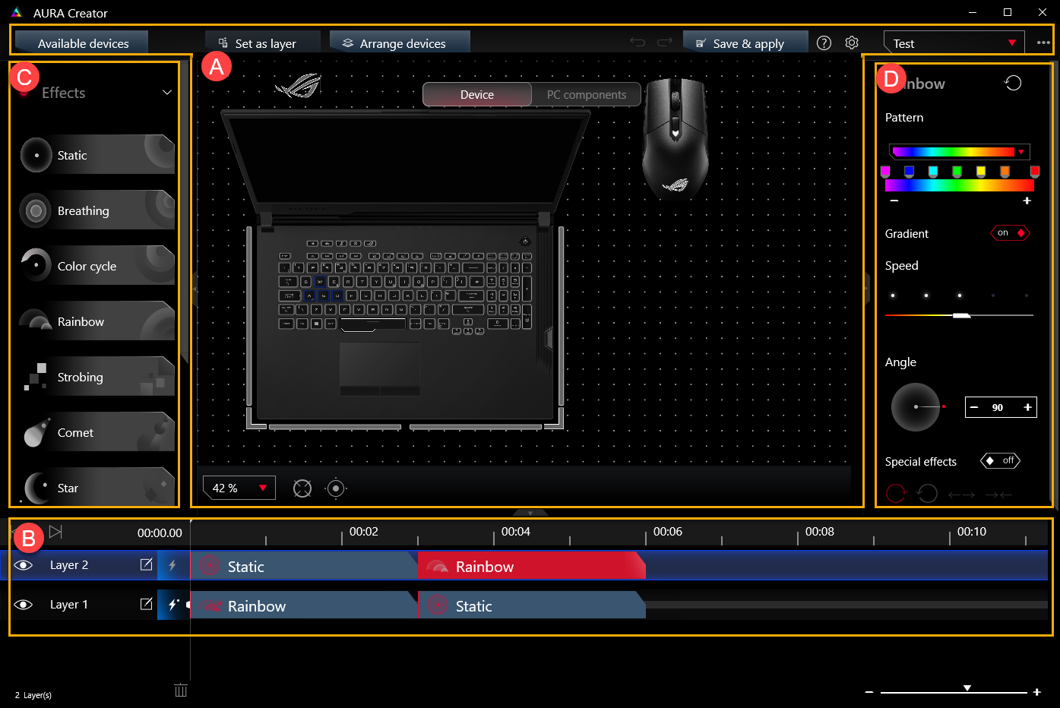Select the orange color stop marker

coord(1005,172)
